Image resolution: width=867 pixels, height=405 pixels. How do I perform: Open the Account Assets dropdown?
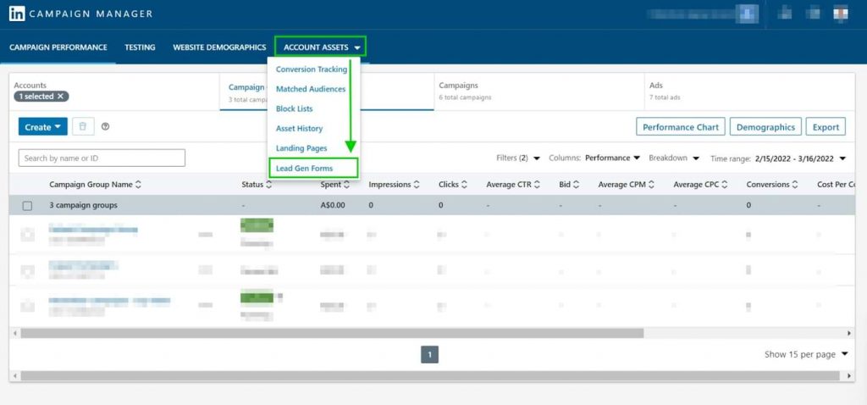(x=321, y=47)
